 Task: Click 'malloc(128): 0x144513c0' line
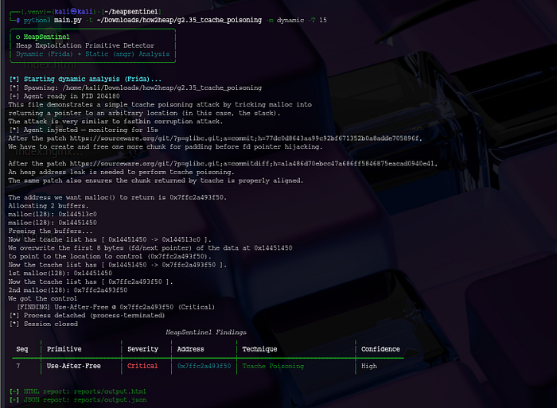53,215
